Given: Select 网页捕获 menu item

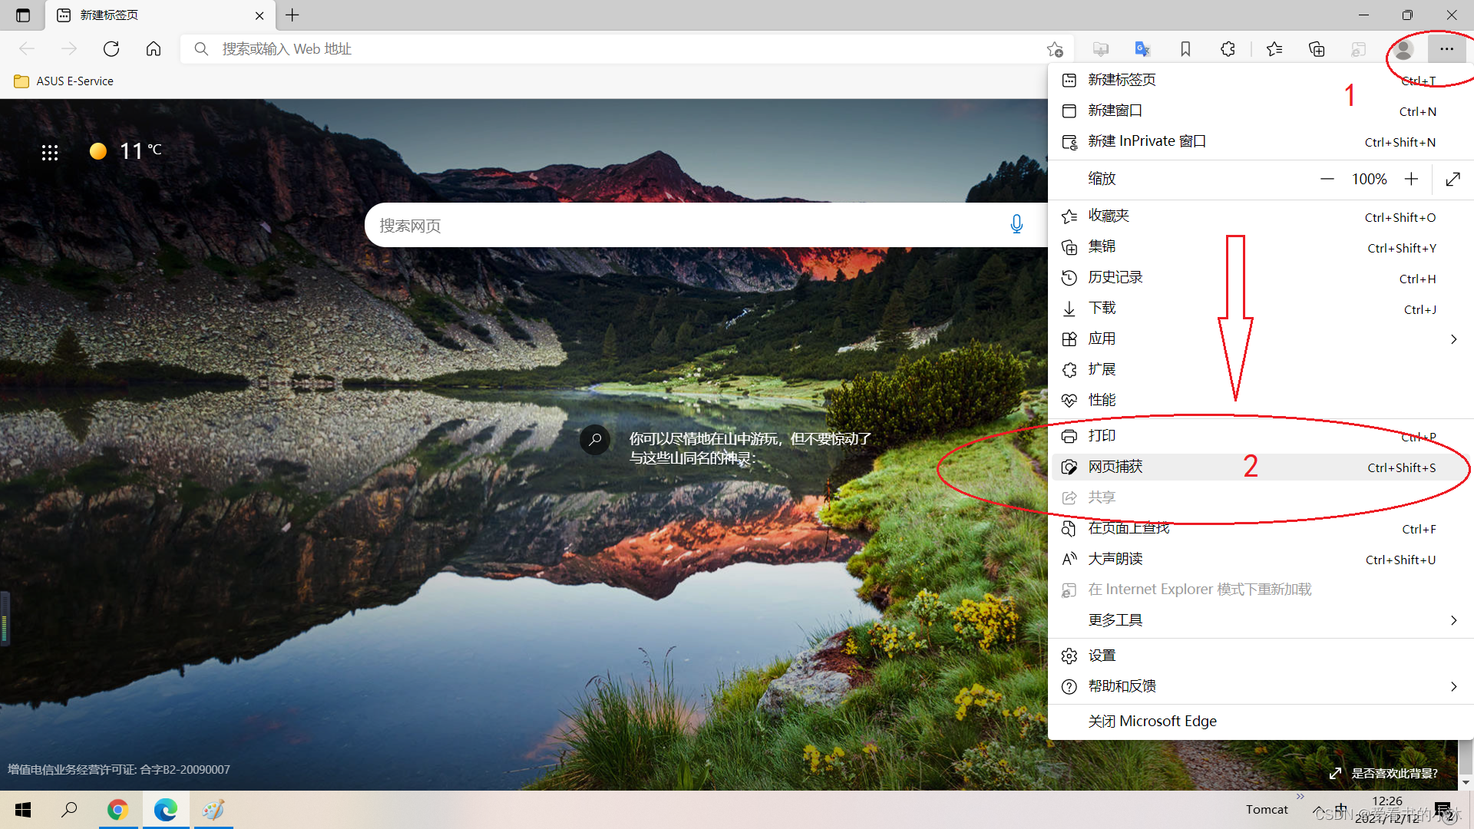Looking at the screenshot, I should click(x=1259, y=467).
